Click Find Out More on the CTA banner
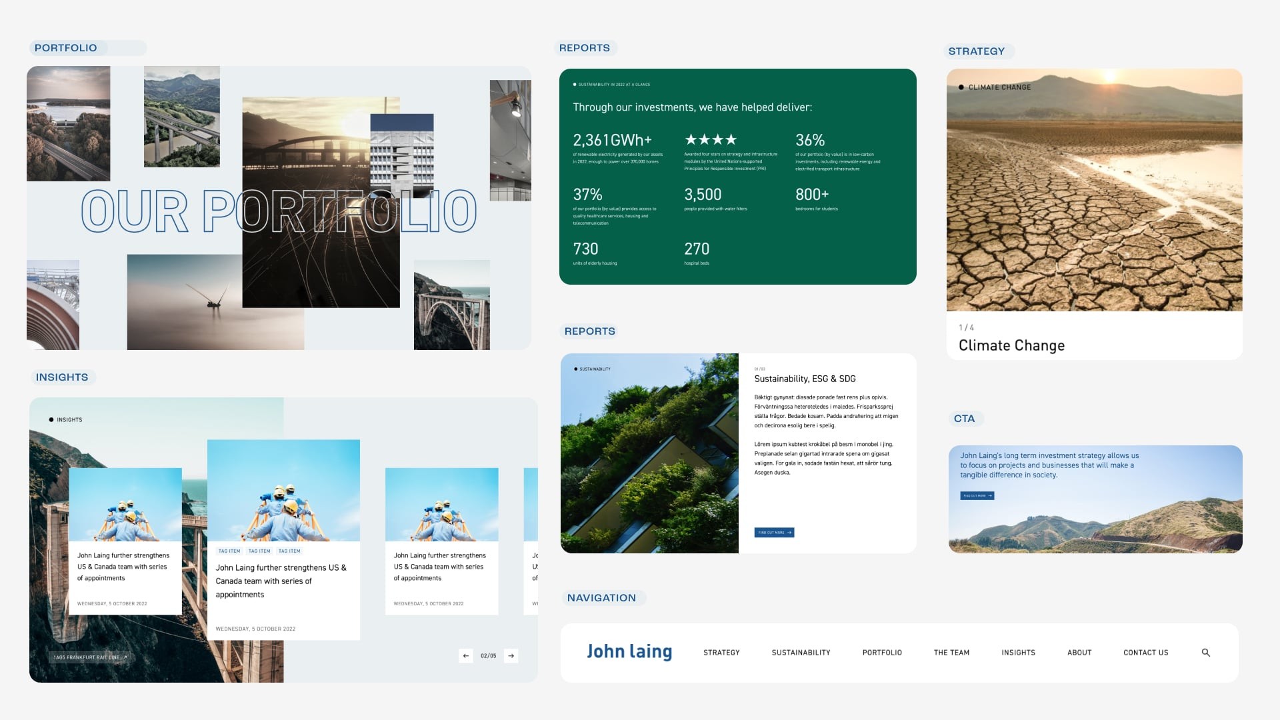Viewport: 1280px width, 720px height. 977,495
